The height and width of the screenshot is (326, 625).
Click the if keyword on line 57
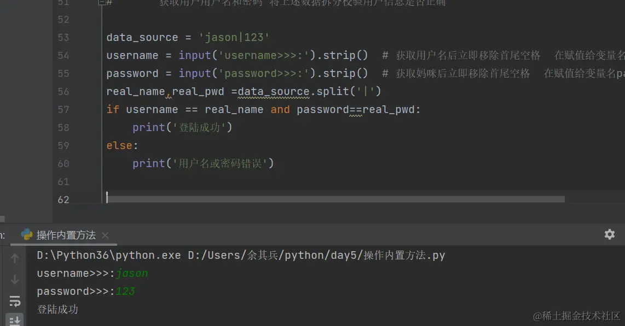(x=113, y=109)
